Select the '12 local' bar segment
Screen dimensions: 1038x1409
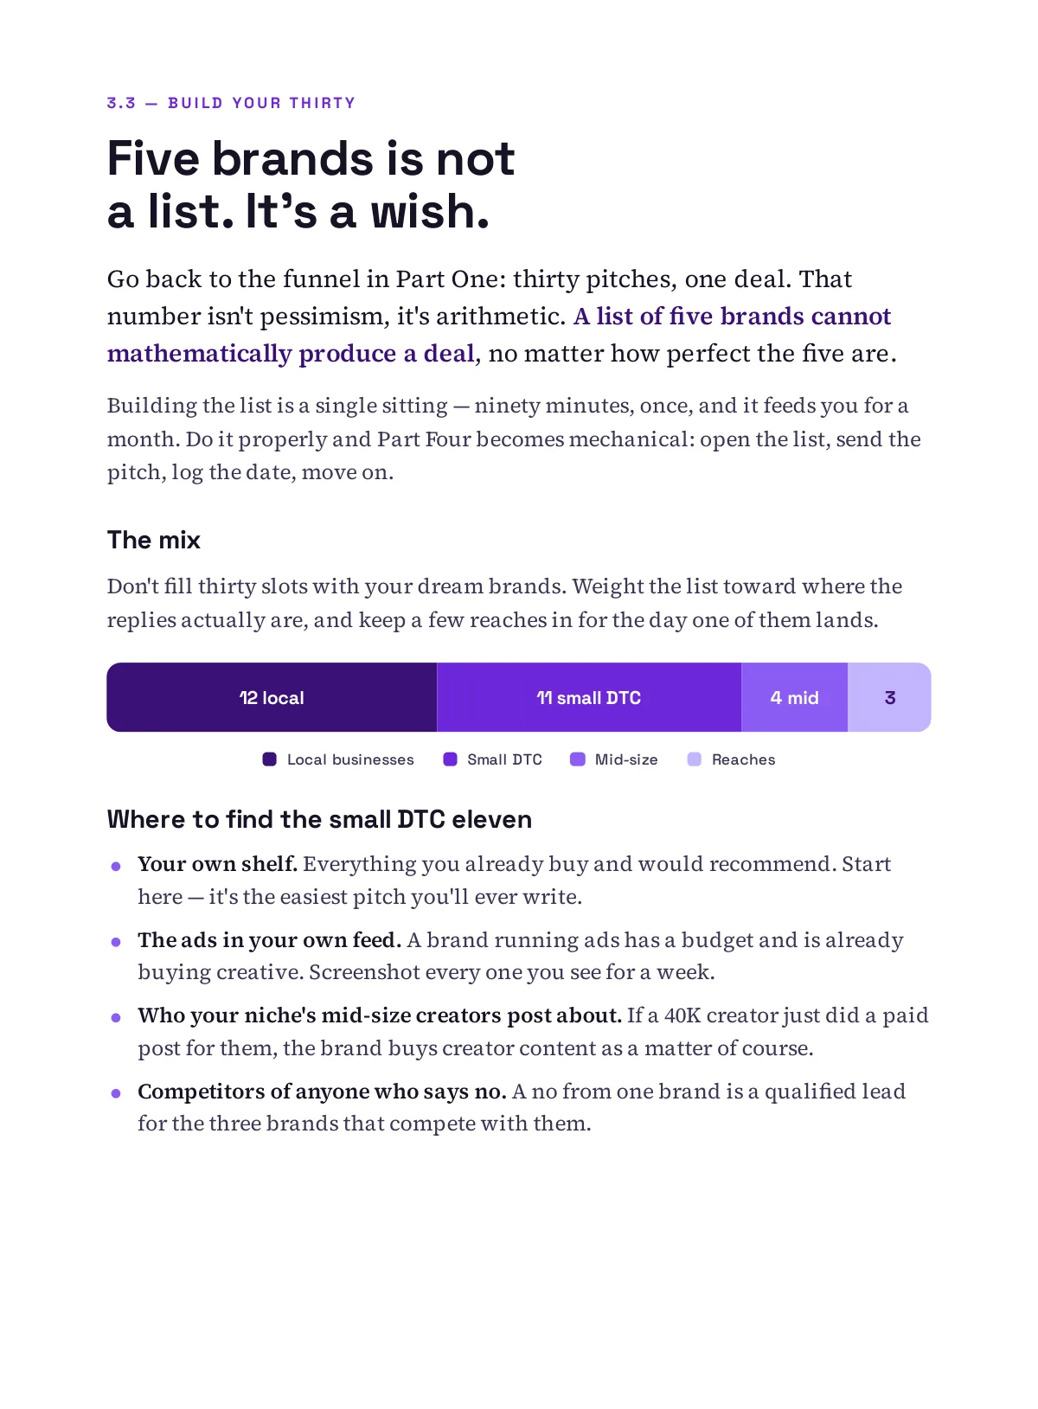click(x=272, y=697)
